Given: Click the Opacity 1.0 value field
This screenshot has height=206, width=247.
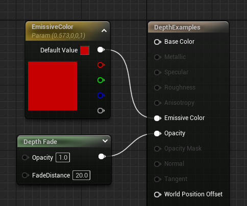Looking at the screenshot, I should coord(63,158).
